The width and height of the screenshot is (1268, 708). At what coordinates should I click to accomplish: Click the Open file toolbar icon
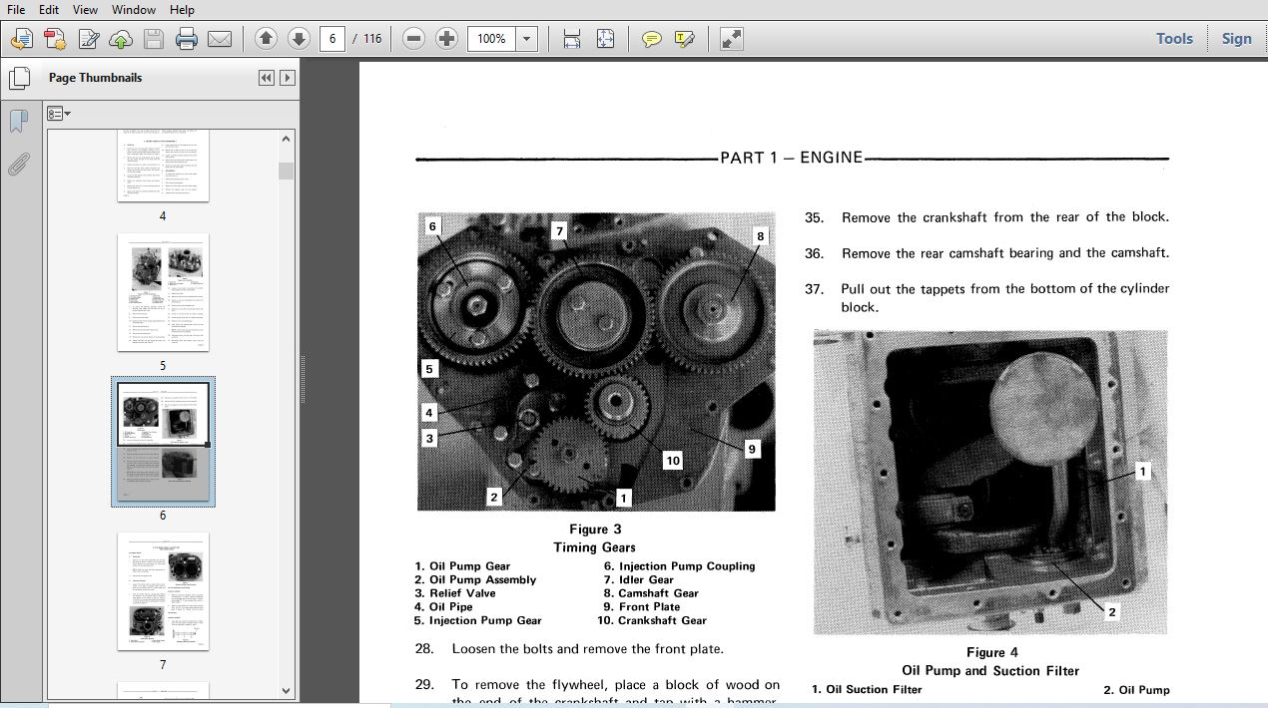[21, 39]
